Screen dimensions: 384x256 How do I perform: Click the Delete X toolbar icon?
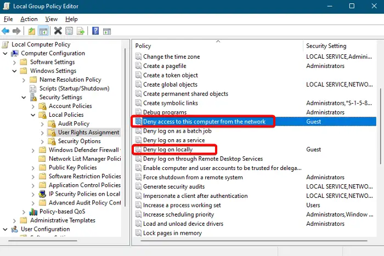tap(58, 31)
